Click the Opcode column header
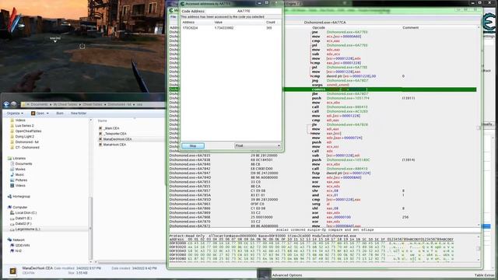The image size is (498, 280). [x=318, y=28]
